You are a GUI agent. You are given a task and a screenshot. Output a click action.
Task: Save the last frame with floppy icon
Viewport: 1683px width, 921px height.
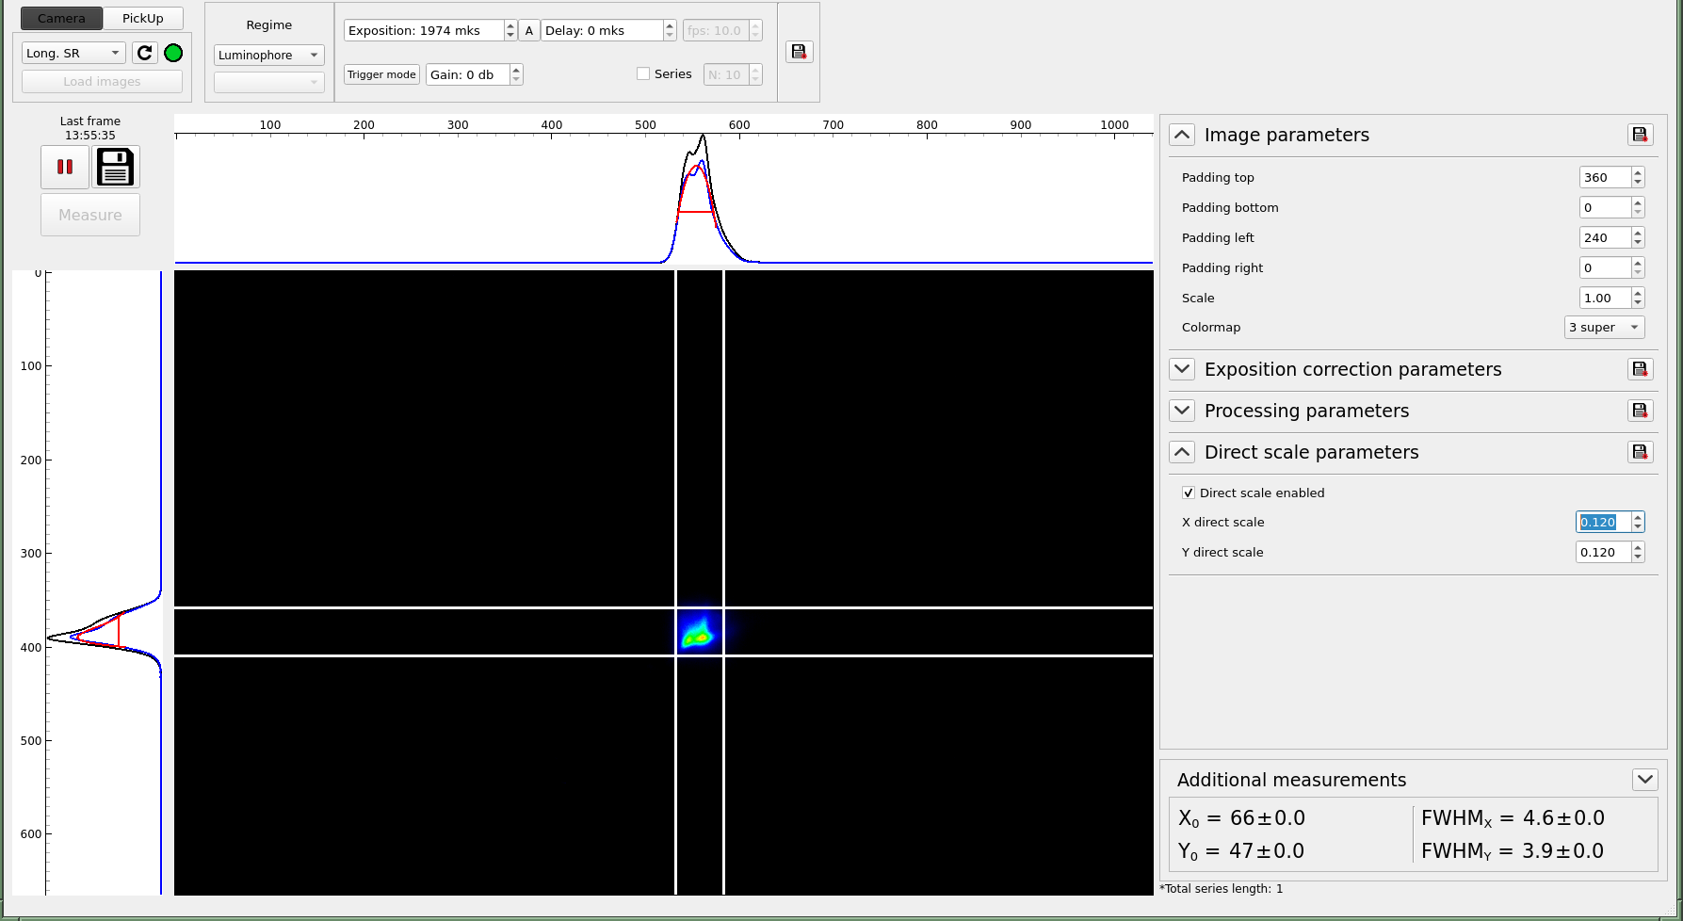click(116, 167)
